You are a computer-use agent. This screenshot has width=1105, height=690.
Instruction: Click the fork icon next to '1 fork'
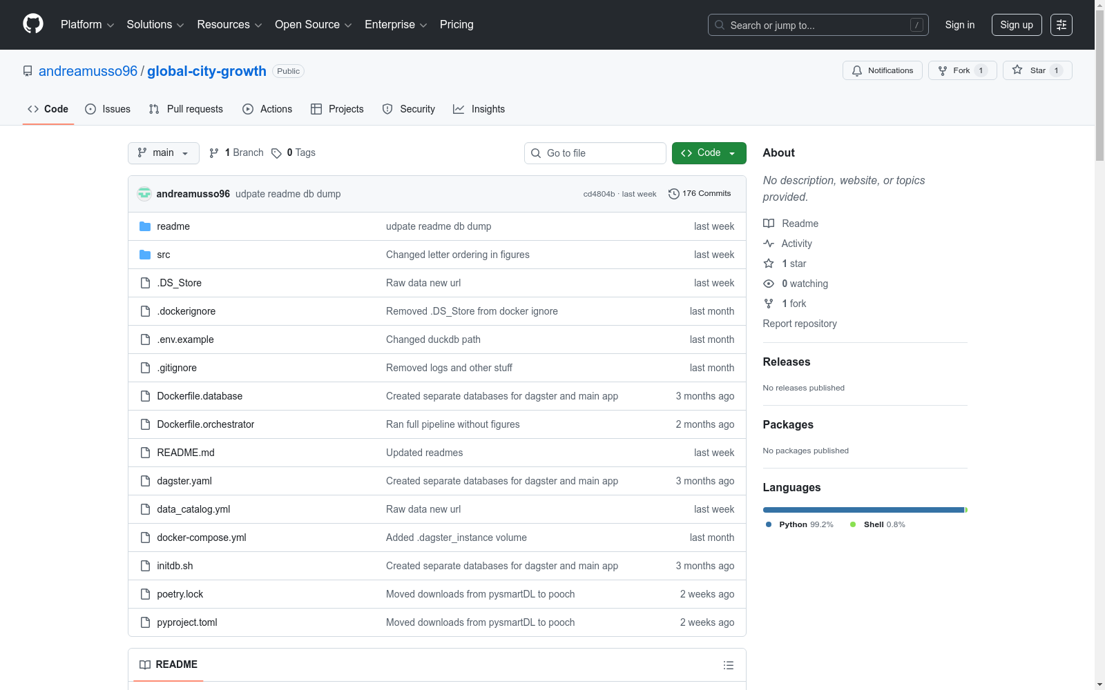(x=769, y=304)
